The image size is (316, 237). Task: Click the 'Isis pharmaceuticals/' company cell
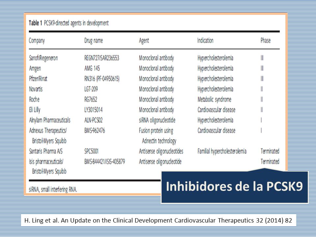pyautogui.click(x=46, y=162)
